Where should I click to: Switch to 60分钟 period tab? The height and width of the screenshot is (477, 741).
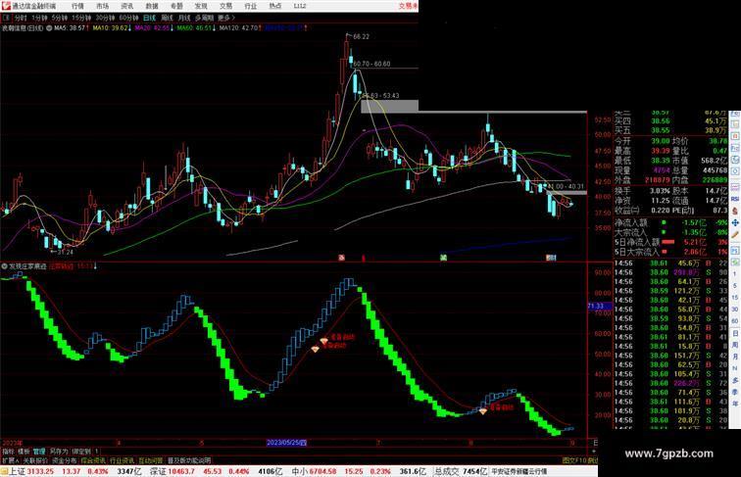128,18
